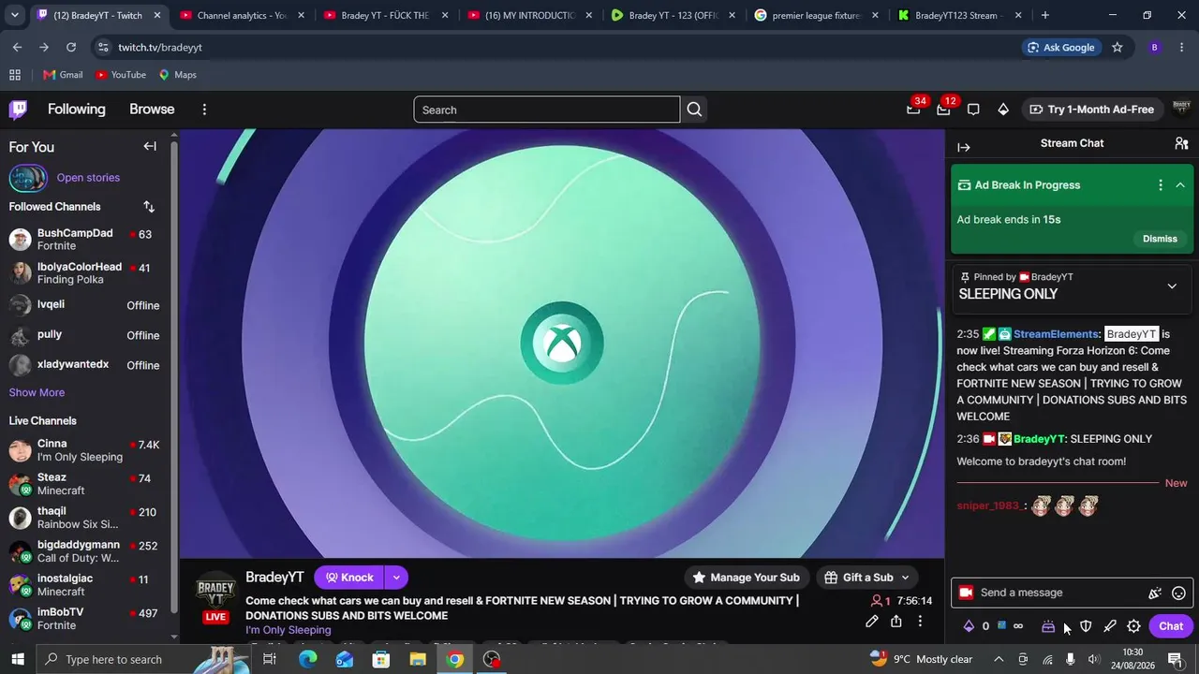Open Microsoft Store from the taskbar
The width and height of the screenshot is (1199, 674).
coord(381,659)
